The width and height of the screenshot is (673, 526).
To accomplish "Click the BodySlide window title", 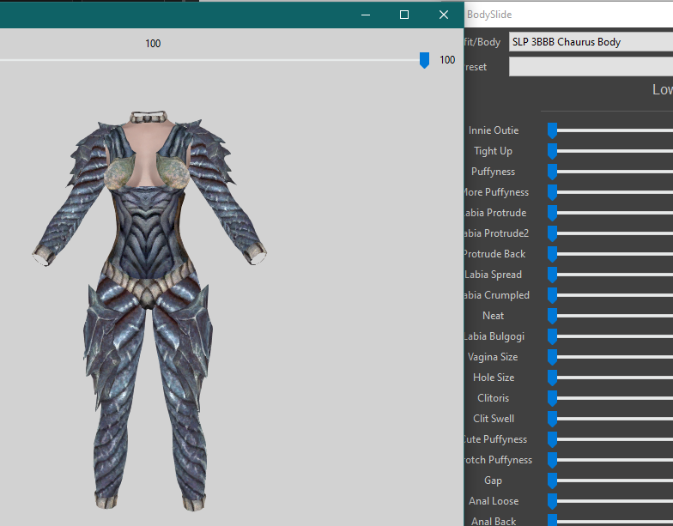I will 489,15.
